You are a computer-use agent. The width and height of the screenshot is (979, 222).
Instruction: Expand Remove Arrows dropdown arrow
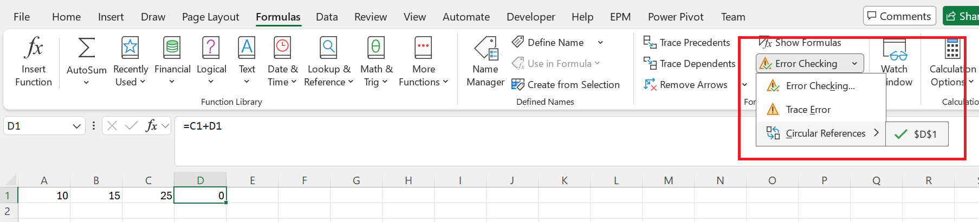[745, 85]
